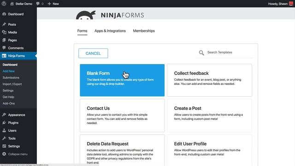Viewport: 295px width, 166px height.
Task: Click the Ninja Forms ninja logo
Action: pos(86,15)
